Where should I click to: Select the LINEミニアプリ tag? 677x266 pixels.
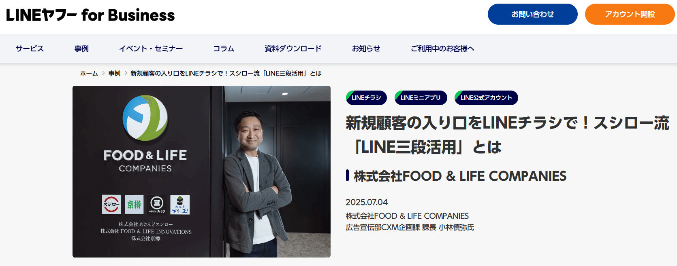[421, 98]
